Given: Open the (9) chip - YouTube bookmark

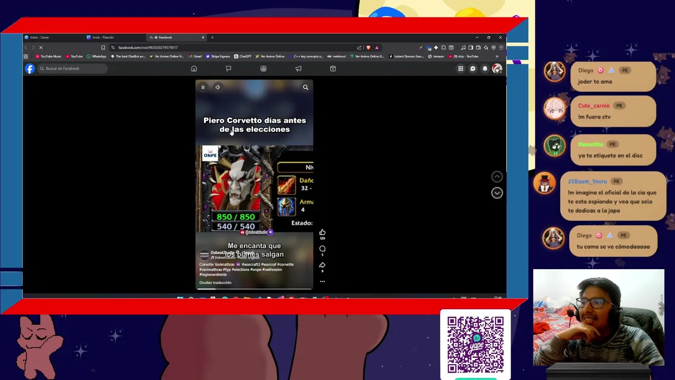Looking at the screenshot, I should pos(464,56).
